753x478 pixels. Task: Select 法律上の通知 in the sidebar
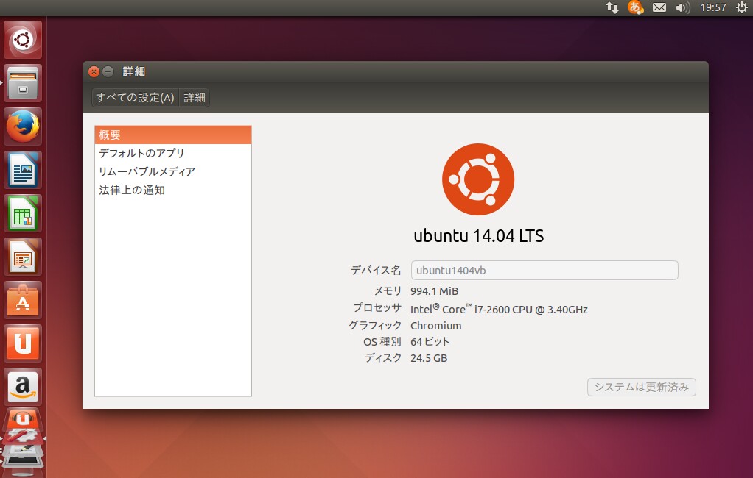click(x=173, y=190)
